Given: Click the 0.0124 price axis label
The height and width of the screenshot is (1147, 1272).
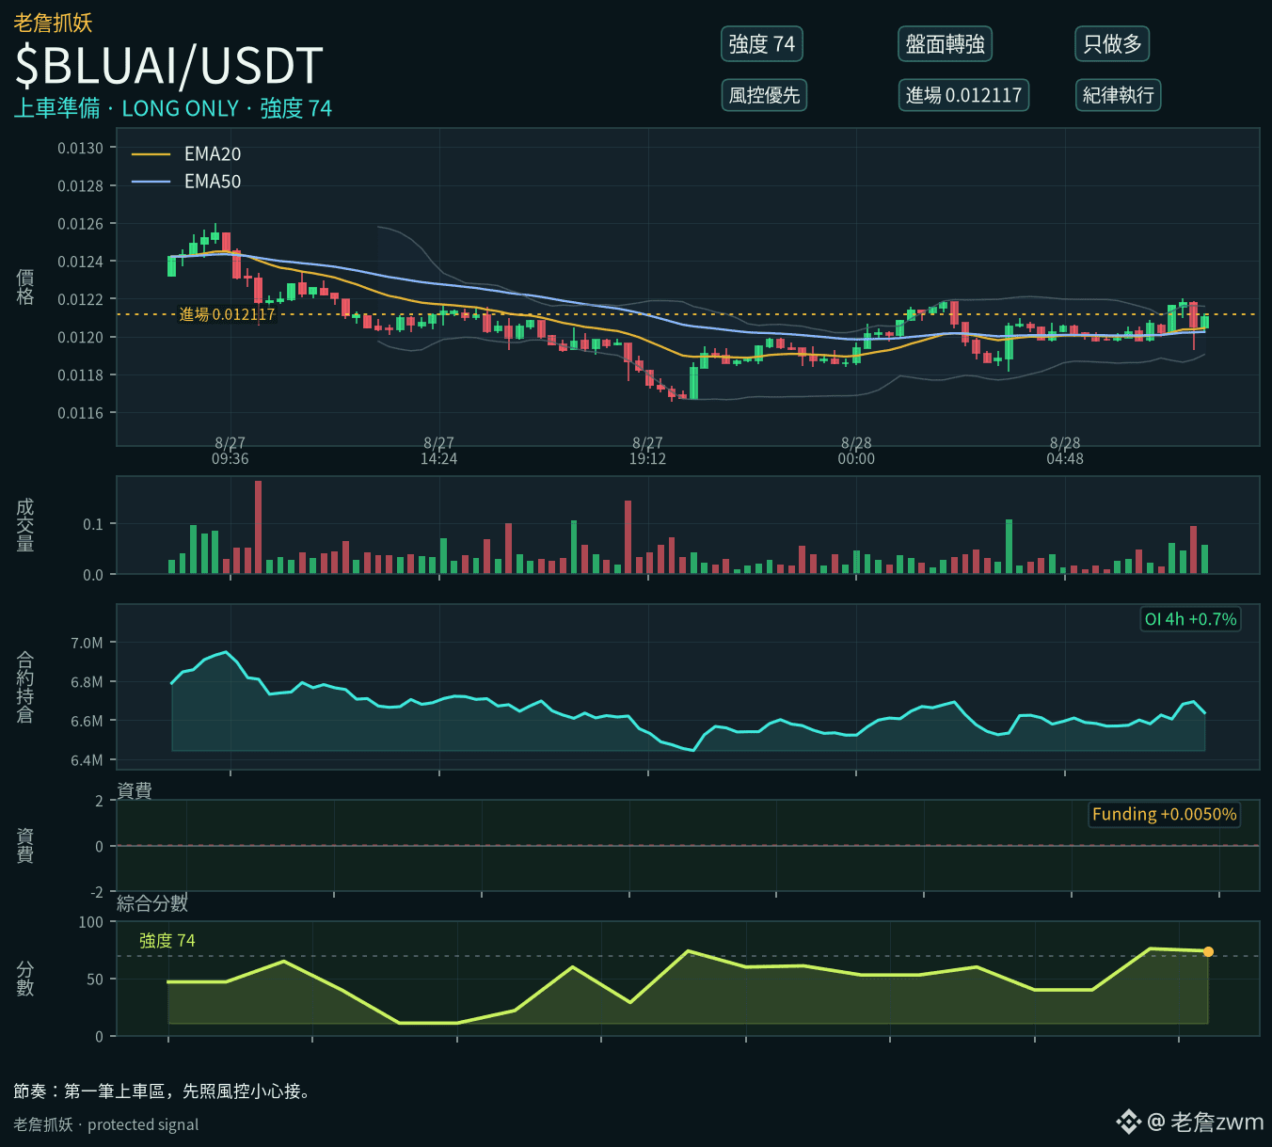Looking at the screenshot, I should (81, 262).
